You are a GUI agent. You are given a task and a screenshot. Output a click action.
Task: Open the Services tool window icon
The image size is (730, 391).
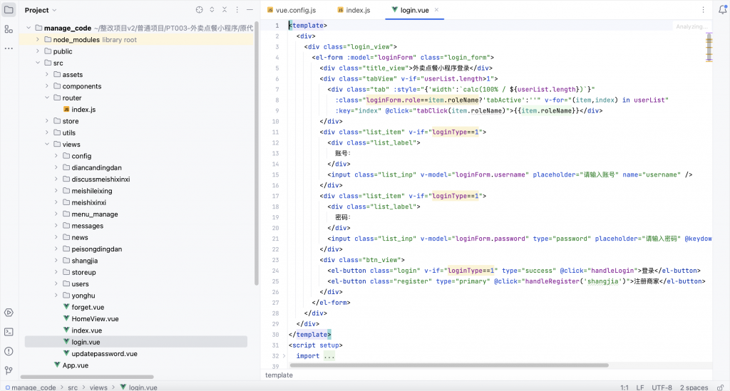click(9, 313)
